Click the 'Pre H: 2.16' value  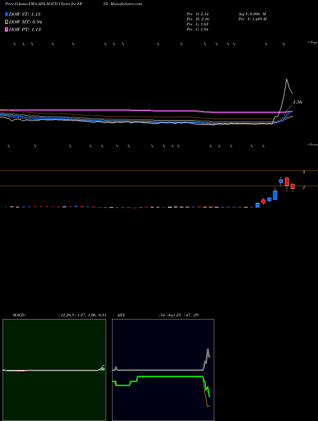(x=198, y=19)
